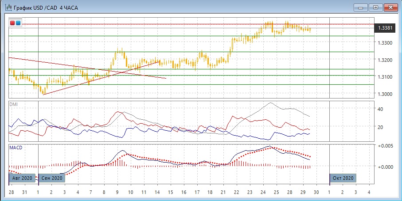Click the 1.3000 price axis label
Viewport: 402px width, 201px height.
pos(385,94)
